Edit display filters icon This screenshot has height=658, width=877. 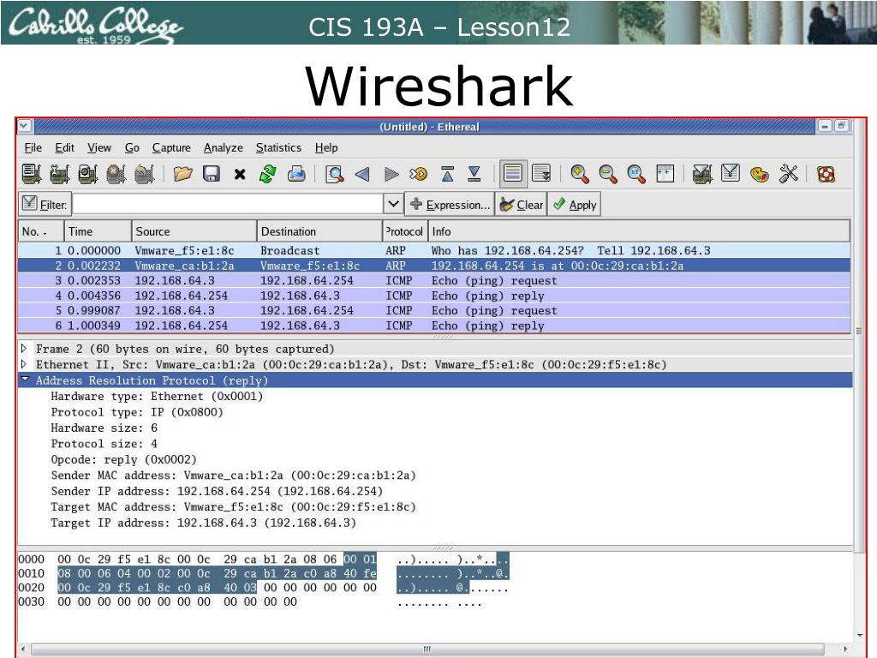point(731,173)
